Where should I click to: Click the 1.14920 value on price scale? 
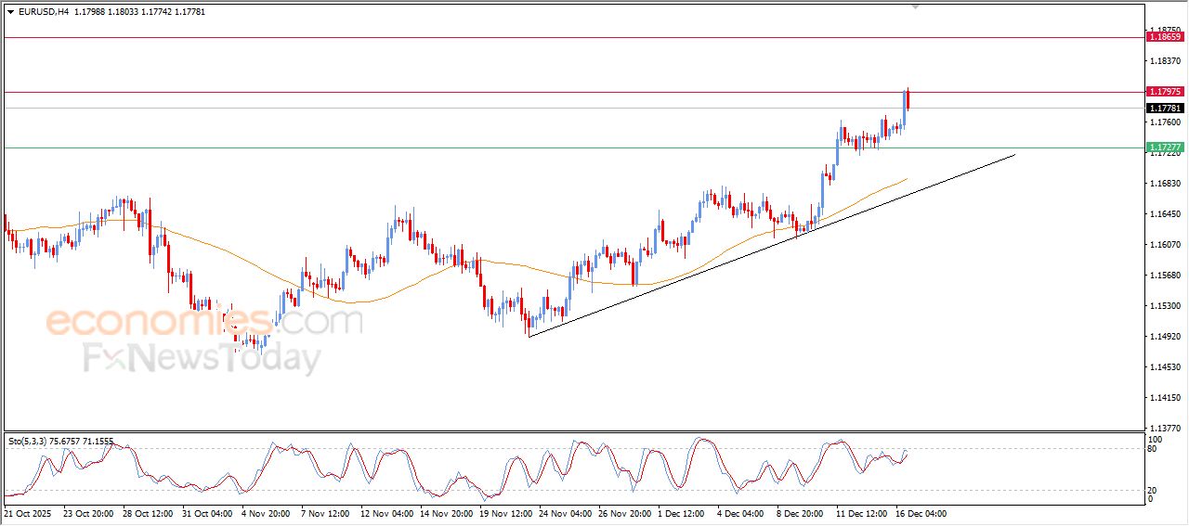click(x=1165, y=337)
